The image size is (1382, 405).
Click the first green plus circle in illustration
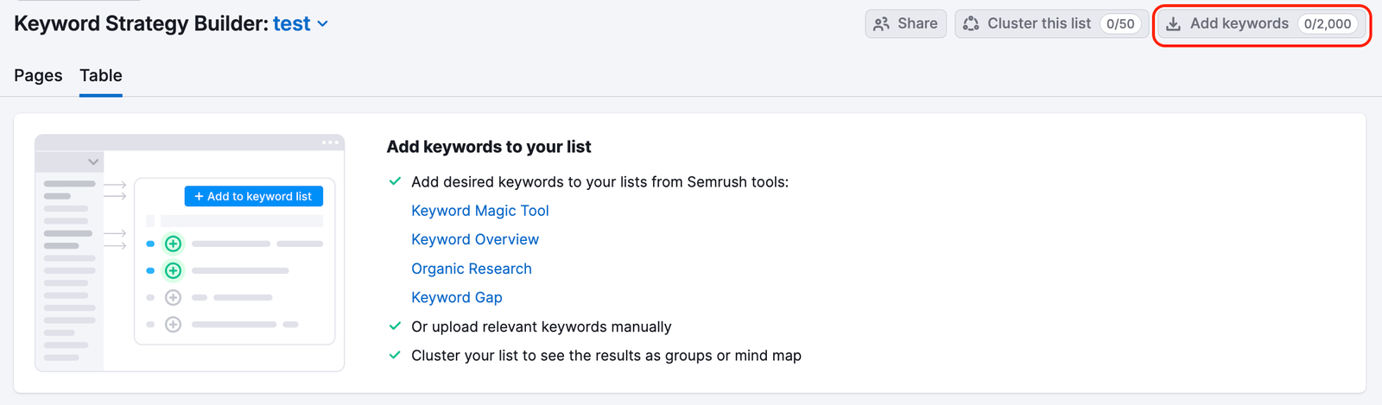(173, 244)
